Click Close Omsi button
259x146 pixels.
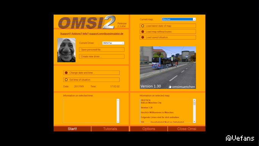186,129
